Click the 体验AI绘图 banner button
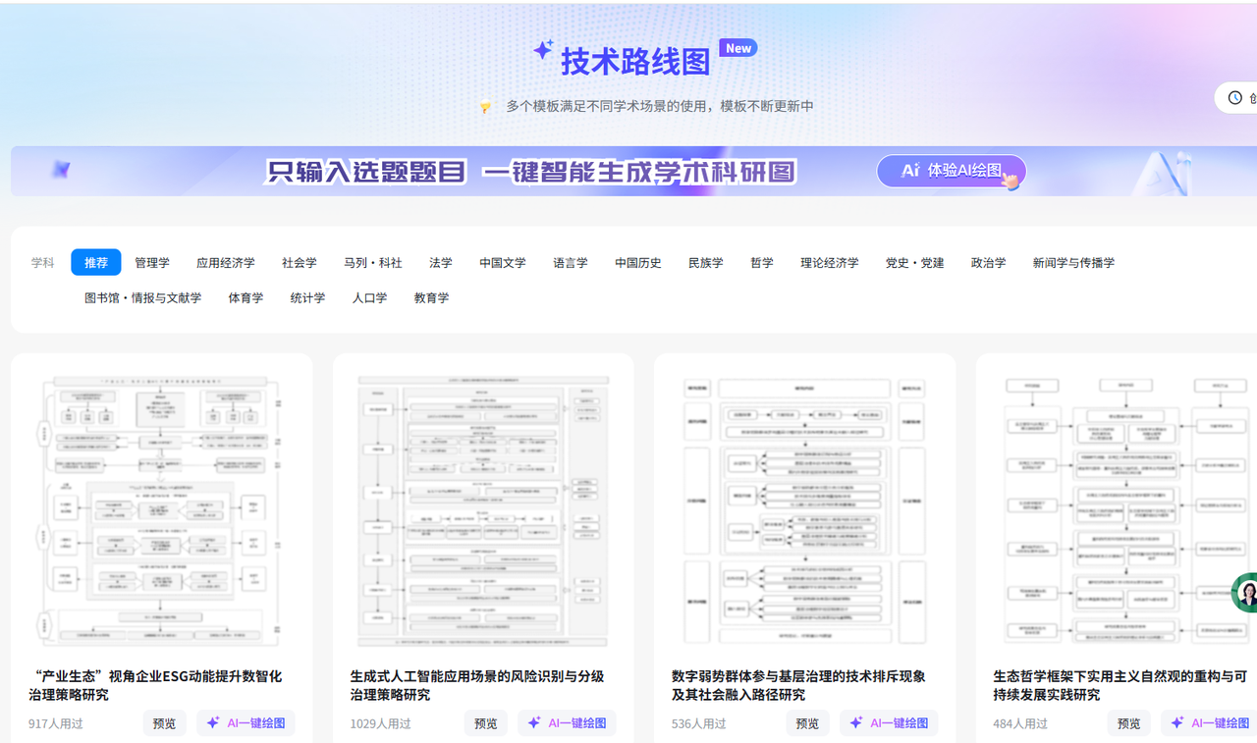 (952, 171)
